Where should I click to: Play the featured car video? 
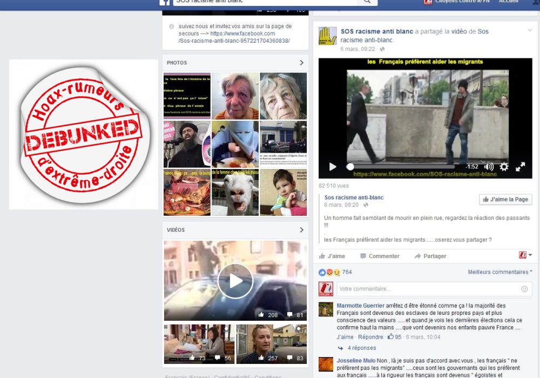coord(235,281)
